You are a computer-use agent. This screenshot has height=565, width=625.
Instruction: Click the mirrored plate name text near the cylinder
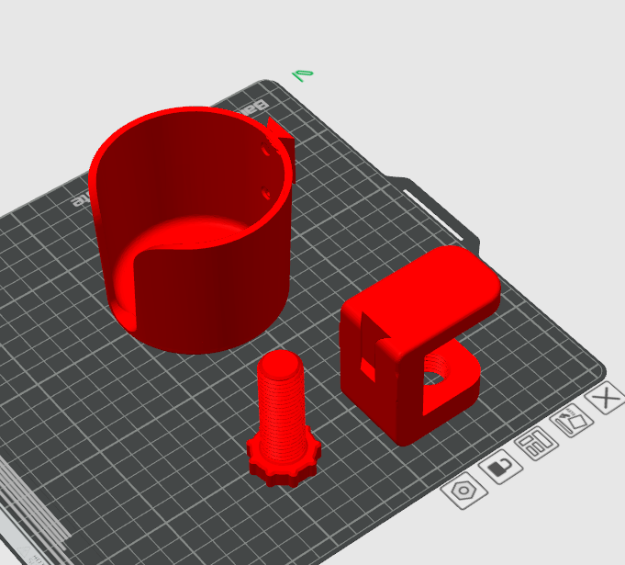tap(81, 200)
